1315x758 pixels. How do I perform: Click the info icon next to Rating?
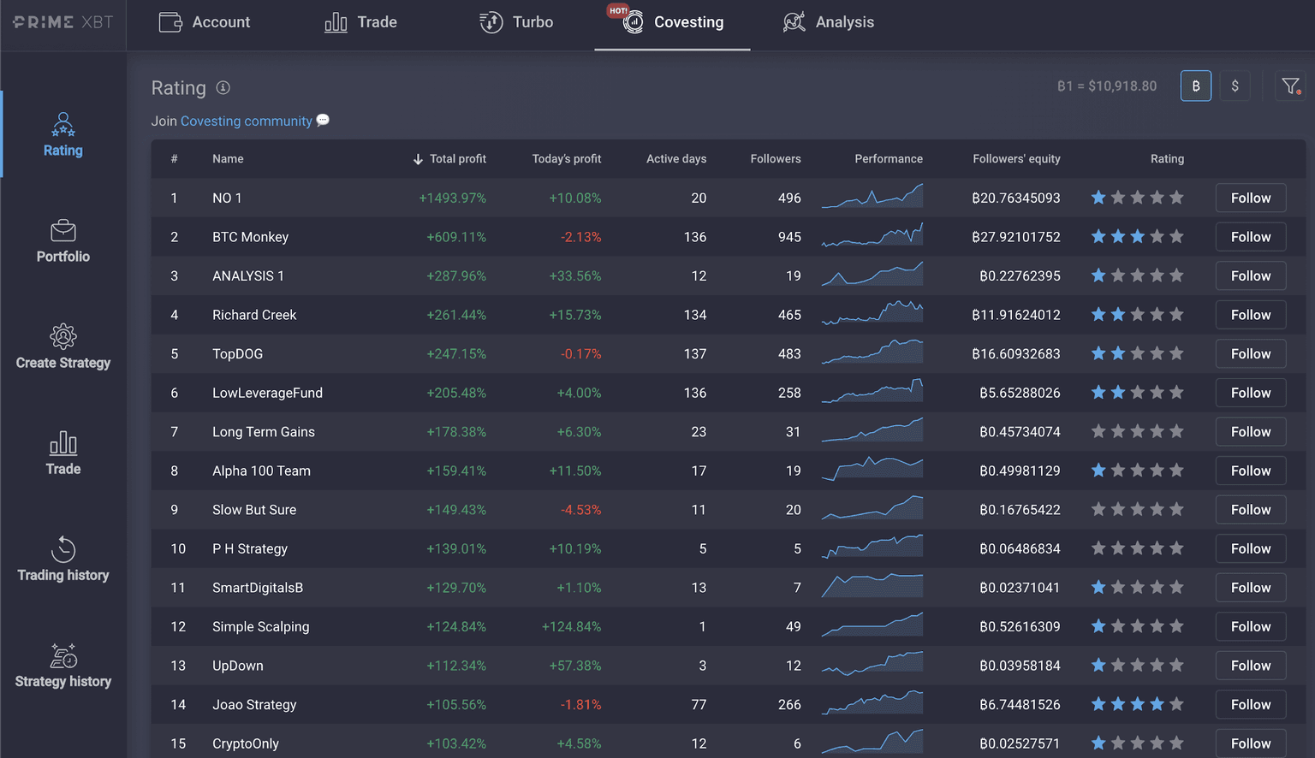coord(223,87)
